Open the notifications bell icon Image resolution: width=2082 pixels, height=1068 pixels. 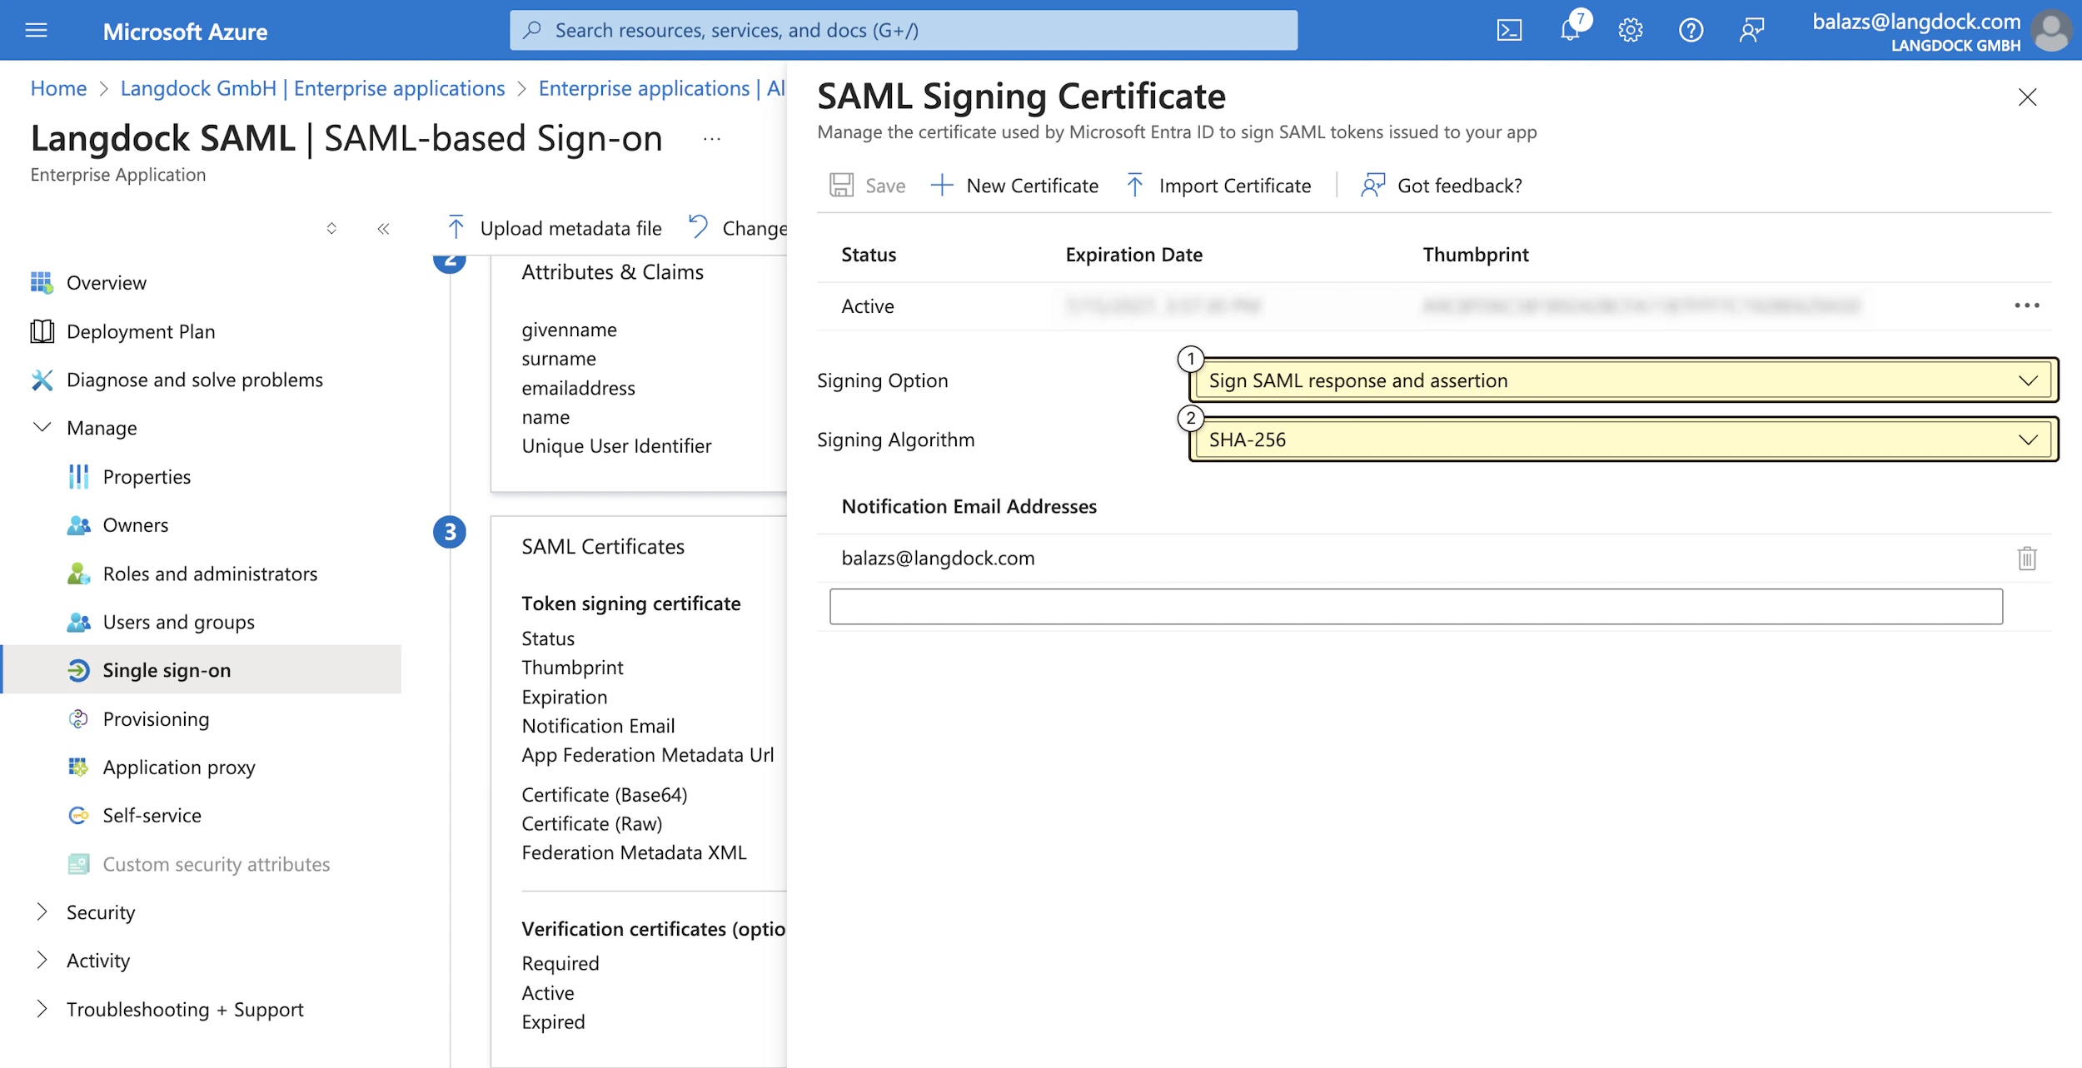point(1571,29)
